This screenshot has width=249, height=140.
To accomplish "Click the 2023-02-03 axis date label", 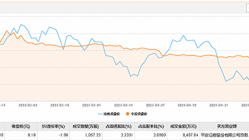I will click(28, 105).
